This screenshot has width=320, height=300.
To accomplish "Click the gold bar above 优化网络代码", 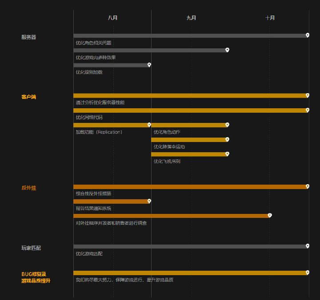I will pos(190,111).
